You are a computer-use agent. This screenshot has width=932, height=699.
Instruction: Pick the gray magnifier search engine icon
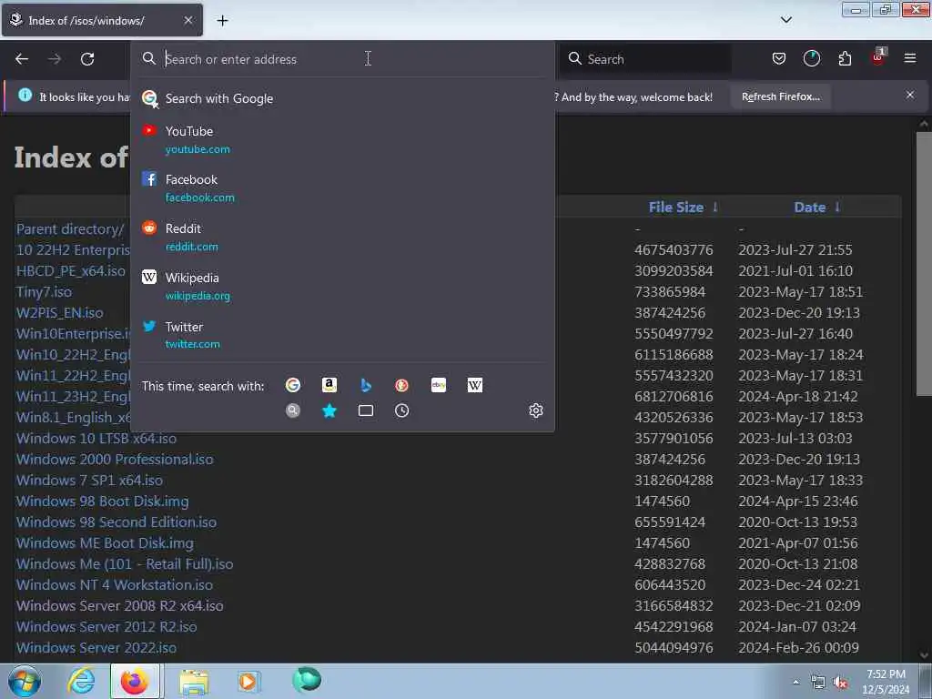click(x=293, y=410)
